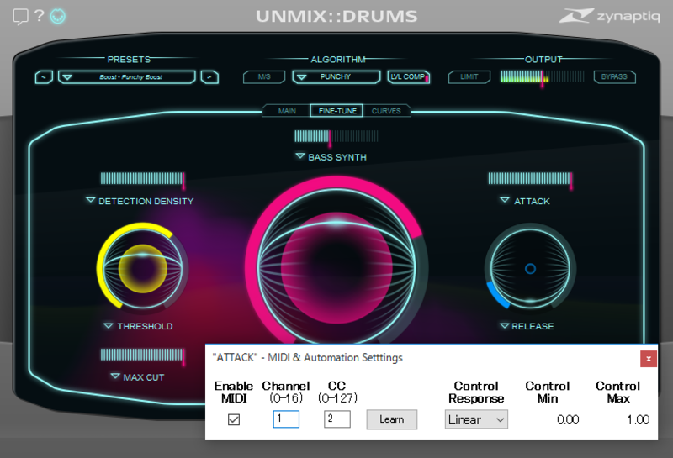Switch to the CURVES tab

386,111
